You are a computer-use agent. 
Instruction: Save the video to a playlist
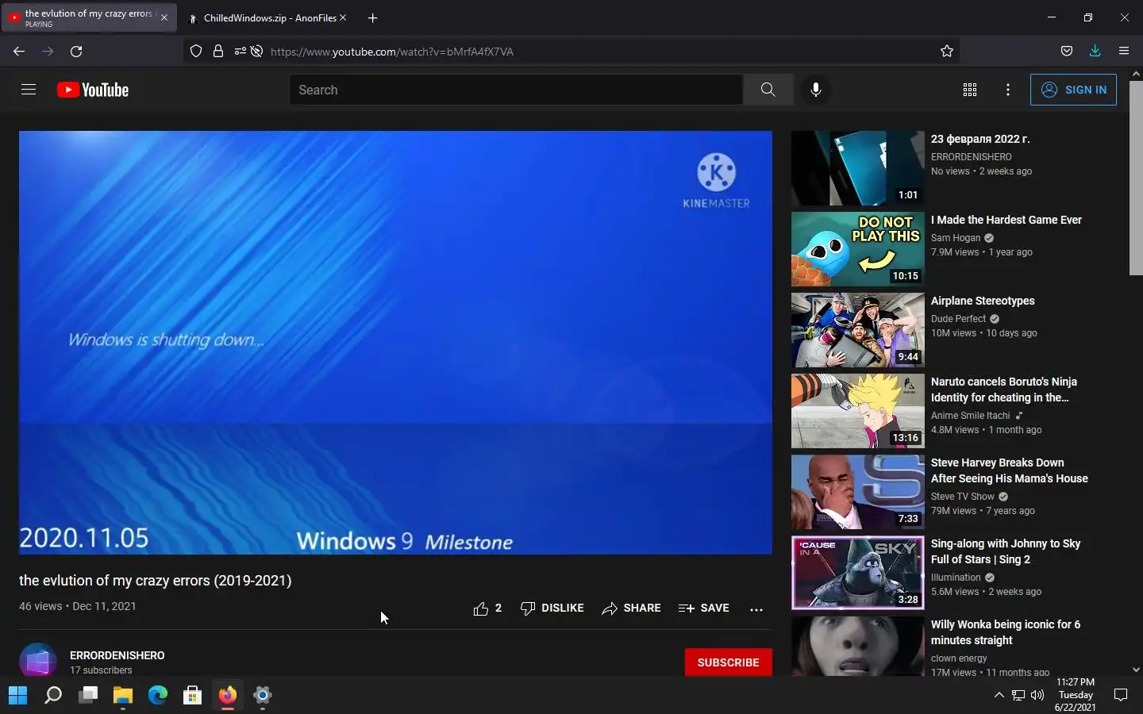click(703, 608)
